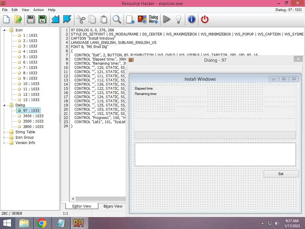Collapse the Icon folder in the tree

coord(4,30)
